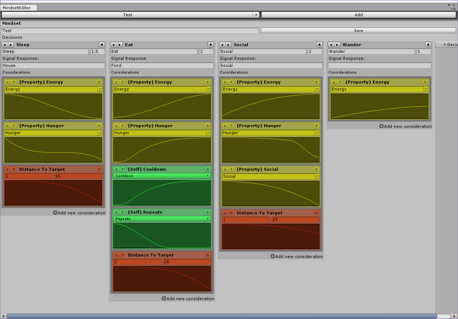Open Social's Hunger property dropdown
The image size is (458, 319).
(271, 133)
